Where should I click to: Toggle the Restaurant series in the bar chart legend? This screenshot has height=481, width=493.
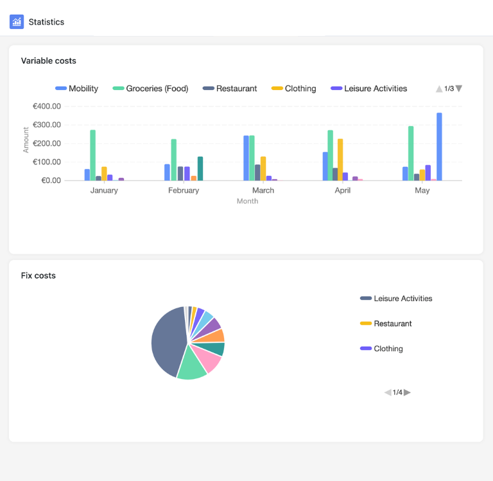tap(230, 89)
